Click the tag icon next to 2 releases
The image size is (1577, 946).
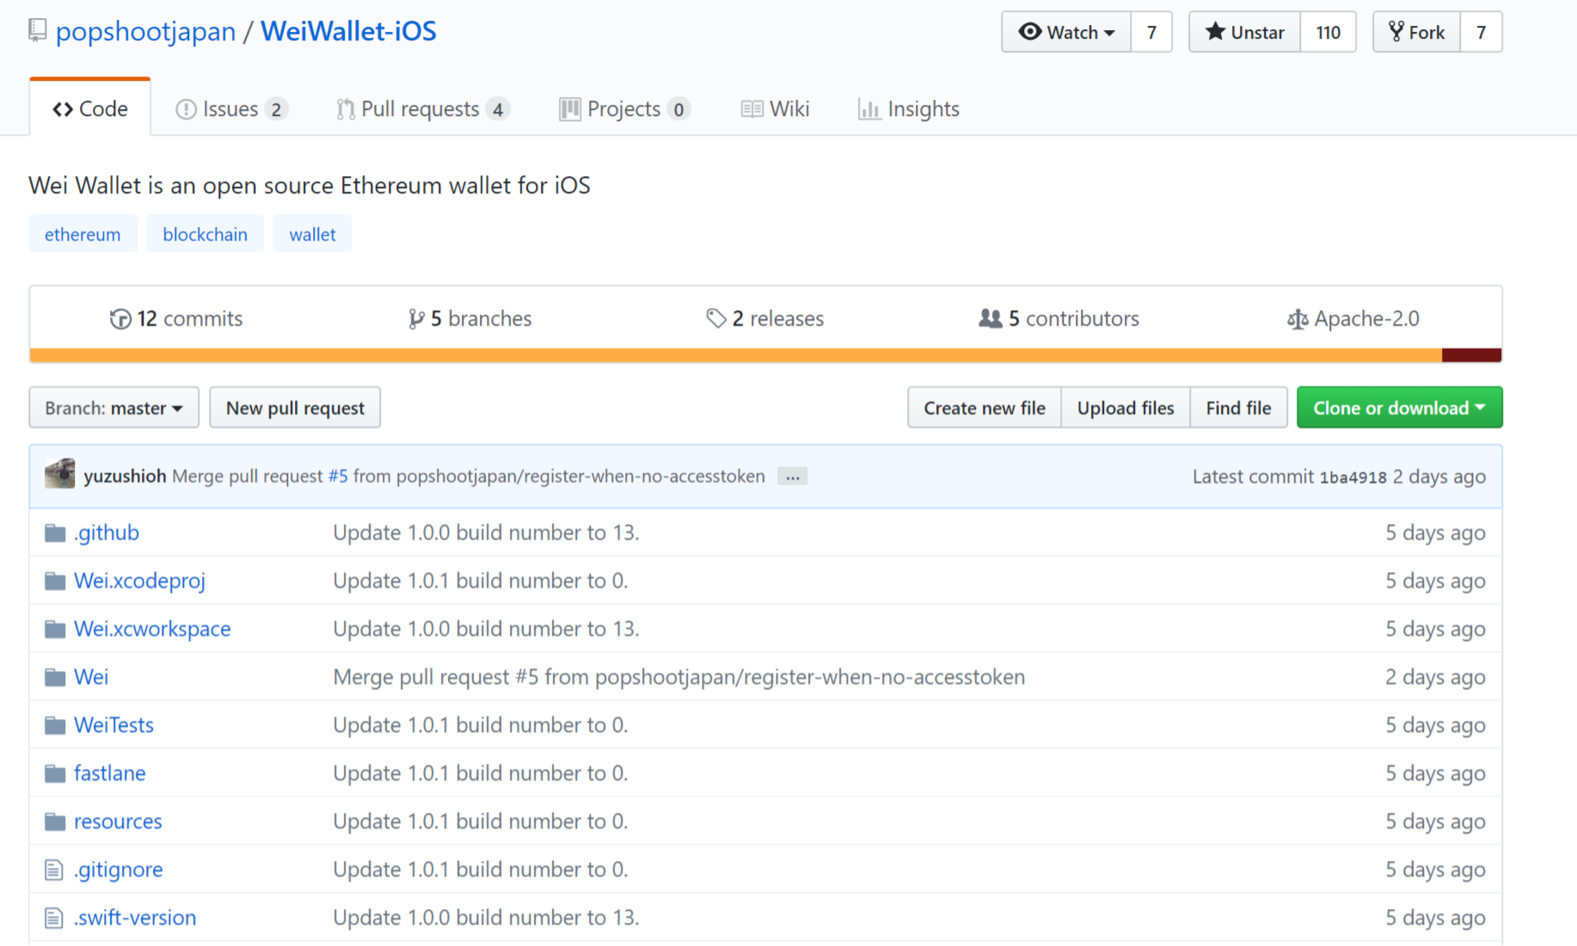[x=716, y=318]
